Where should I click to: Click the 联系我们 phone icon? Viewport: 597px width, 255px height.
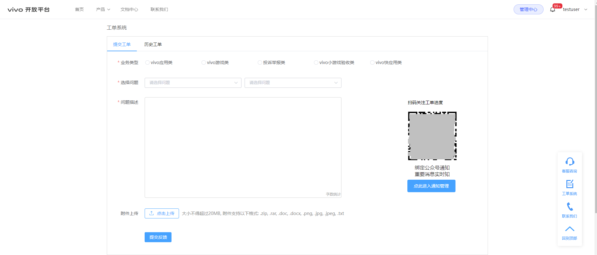click(570, 207)
